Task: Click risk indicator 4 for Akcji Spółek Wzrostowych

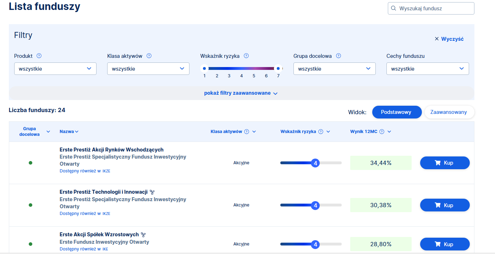Action: 315,244
